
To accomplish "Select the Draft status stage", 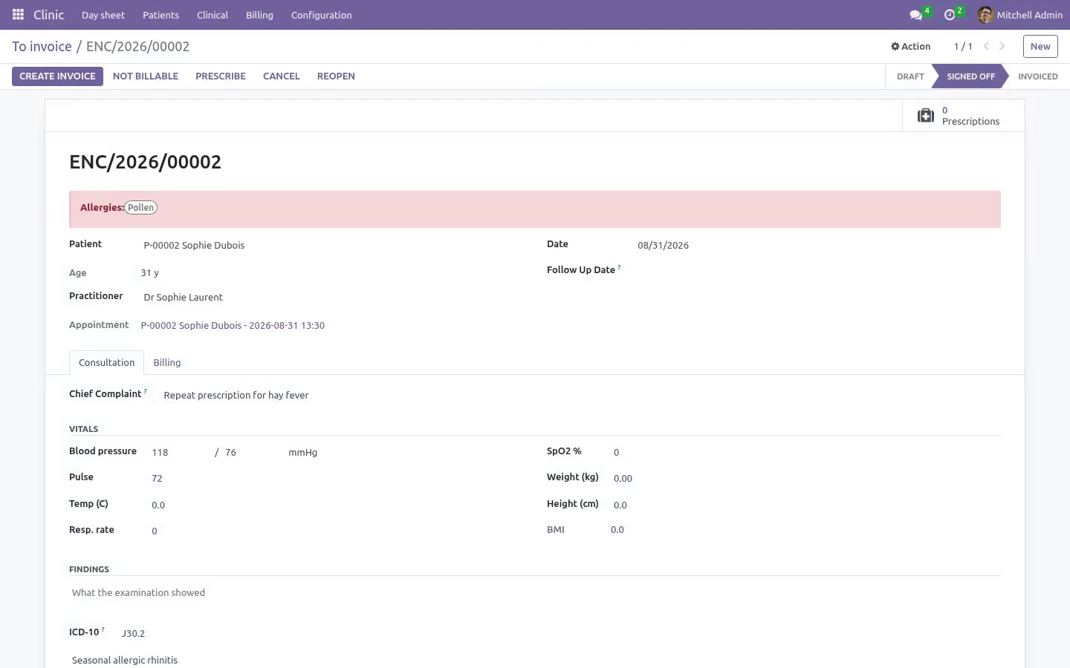I will pos(910,76).
